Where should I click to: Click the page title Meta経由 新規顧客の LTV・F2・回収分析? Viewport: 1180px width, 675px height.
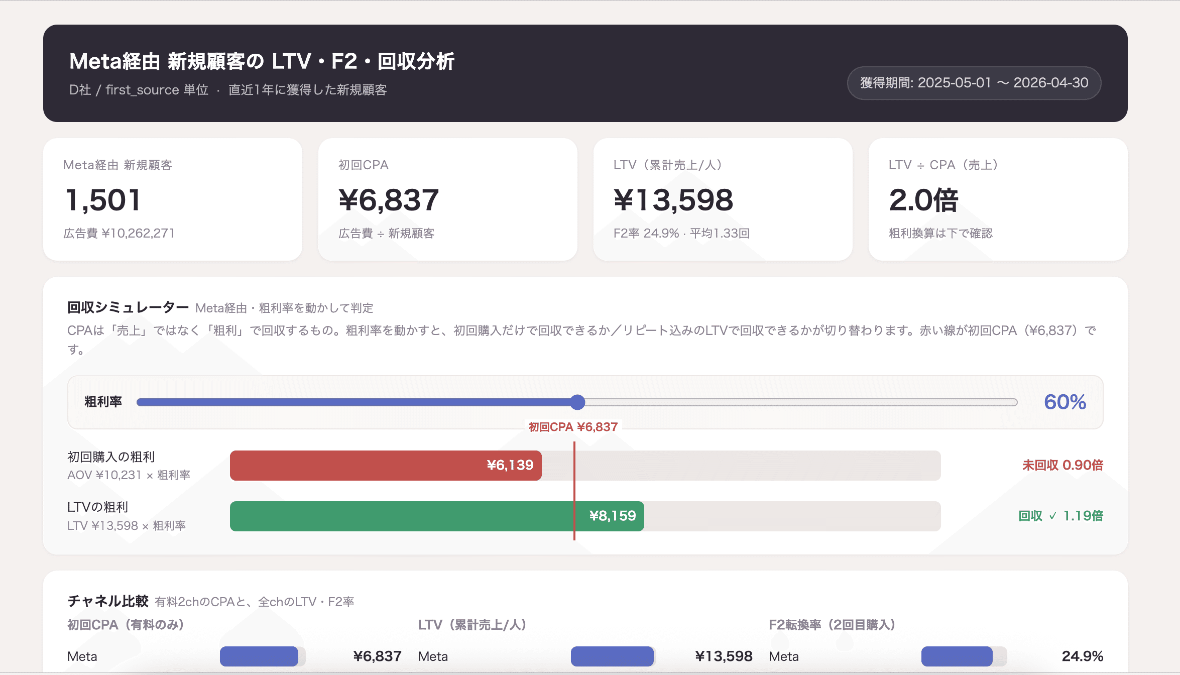262,61
